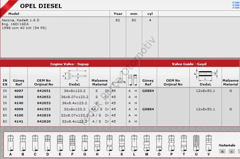
Task: Click Güneş Ref 4140
Action: click(19, 103)
